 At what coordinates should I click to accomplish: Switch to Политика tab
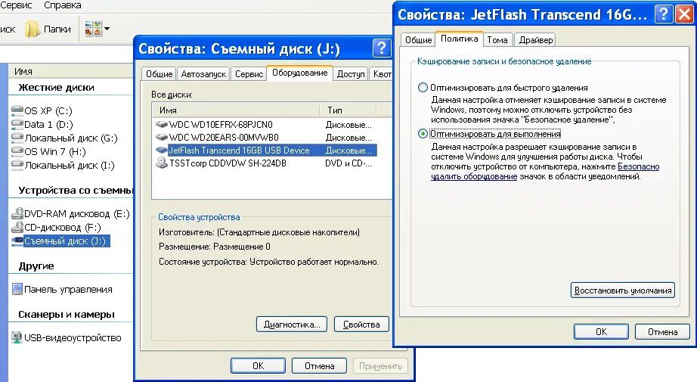coord(459,39)
